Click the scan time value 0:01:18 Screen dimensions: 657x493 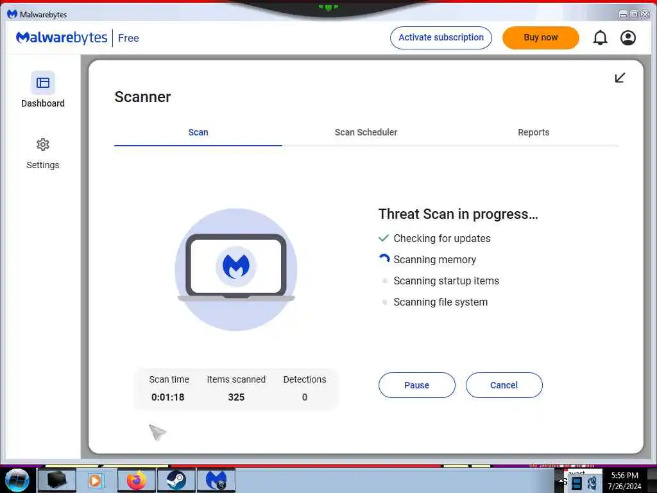point(167,397)
